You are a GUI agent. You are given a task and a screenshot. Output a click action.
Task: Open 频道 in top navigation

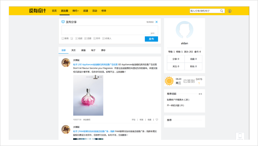pos(85,11)
